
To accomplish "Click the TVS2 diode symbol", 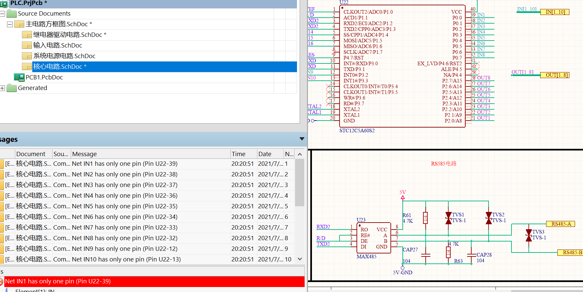I will [x=489, y=218].
